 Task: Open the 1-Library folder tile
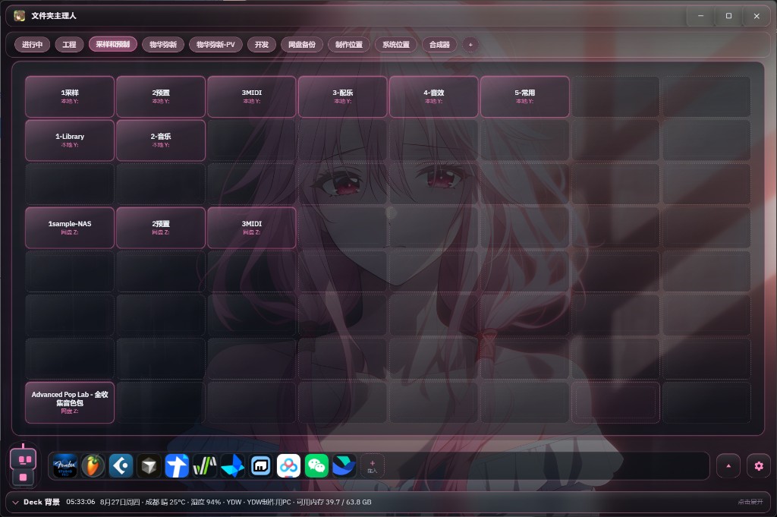(70, 140)
